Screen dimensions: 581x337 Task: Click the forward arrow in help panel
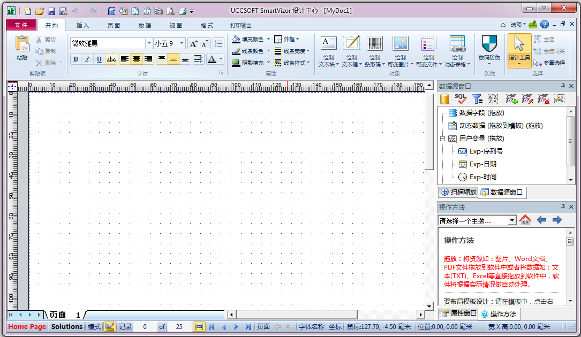pos(557,220)
